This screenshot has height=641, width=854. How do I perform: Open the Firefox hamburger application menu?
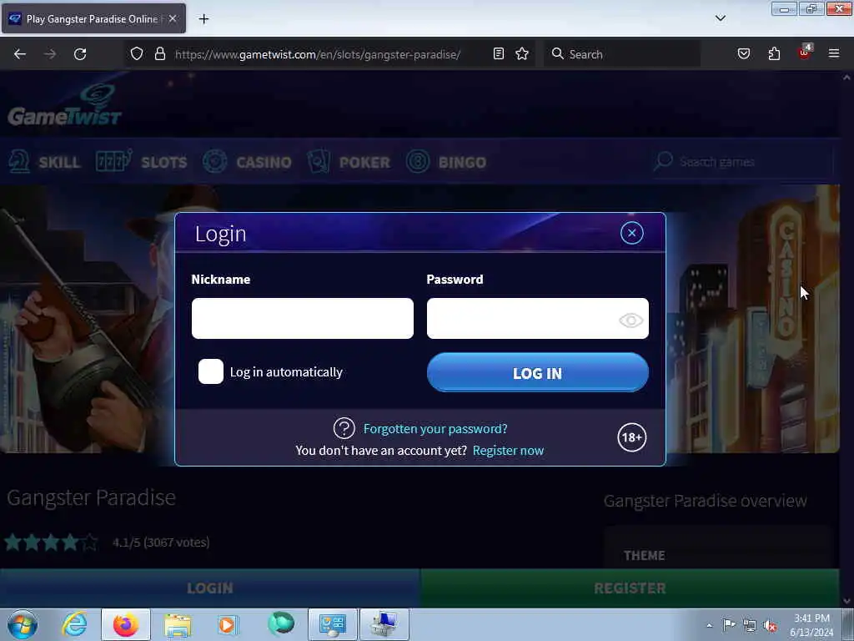[x=834, y=53]
